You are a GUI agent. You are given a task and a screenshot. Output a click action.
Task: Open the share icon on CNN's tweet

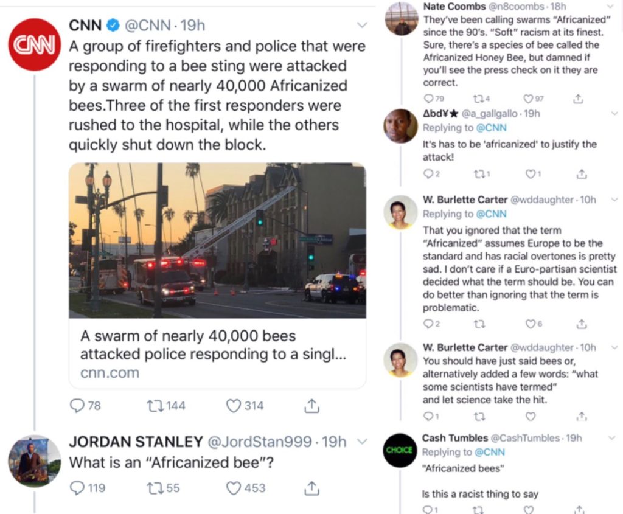click(x=312, y=405)
